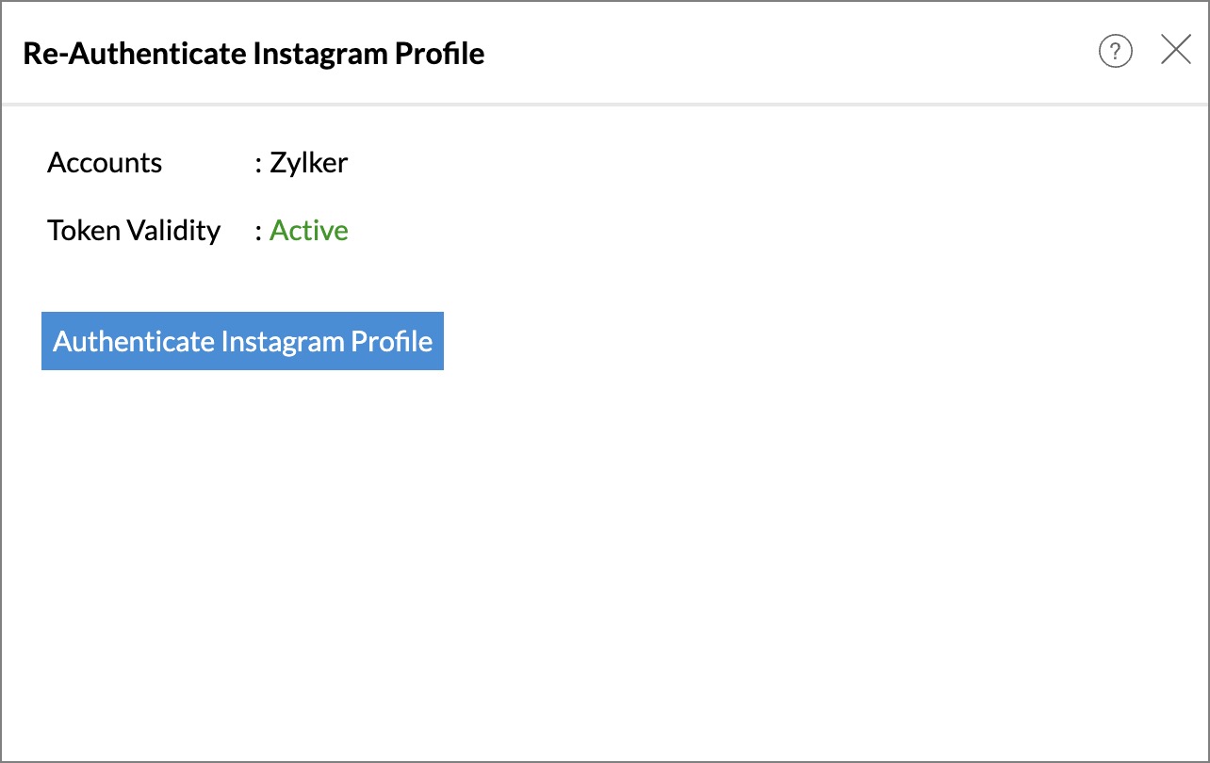The width and height of the screenshot is (1210, 763).
Task: Click the "Re-Authenticate Instagram Profile" dialog title
Action: point(253,54)
